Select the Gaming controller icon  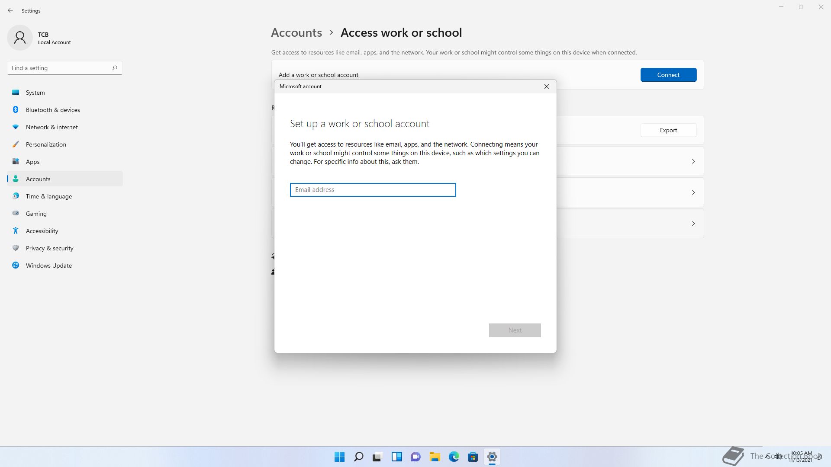16,213
